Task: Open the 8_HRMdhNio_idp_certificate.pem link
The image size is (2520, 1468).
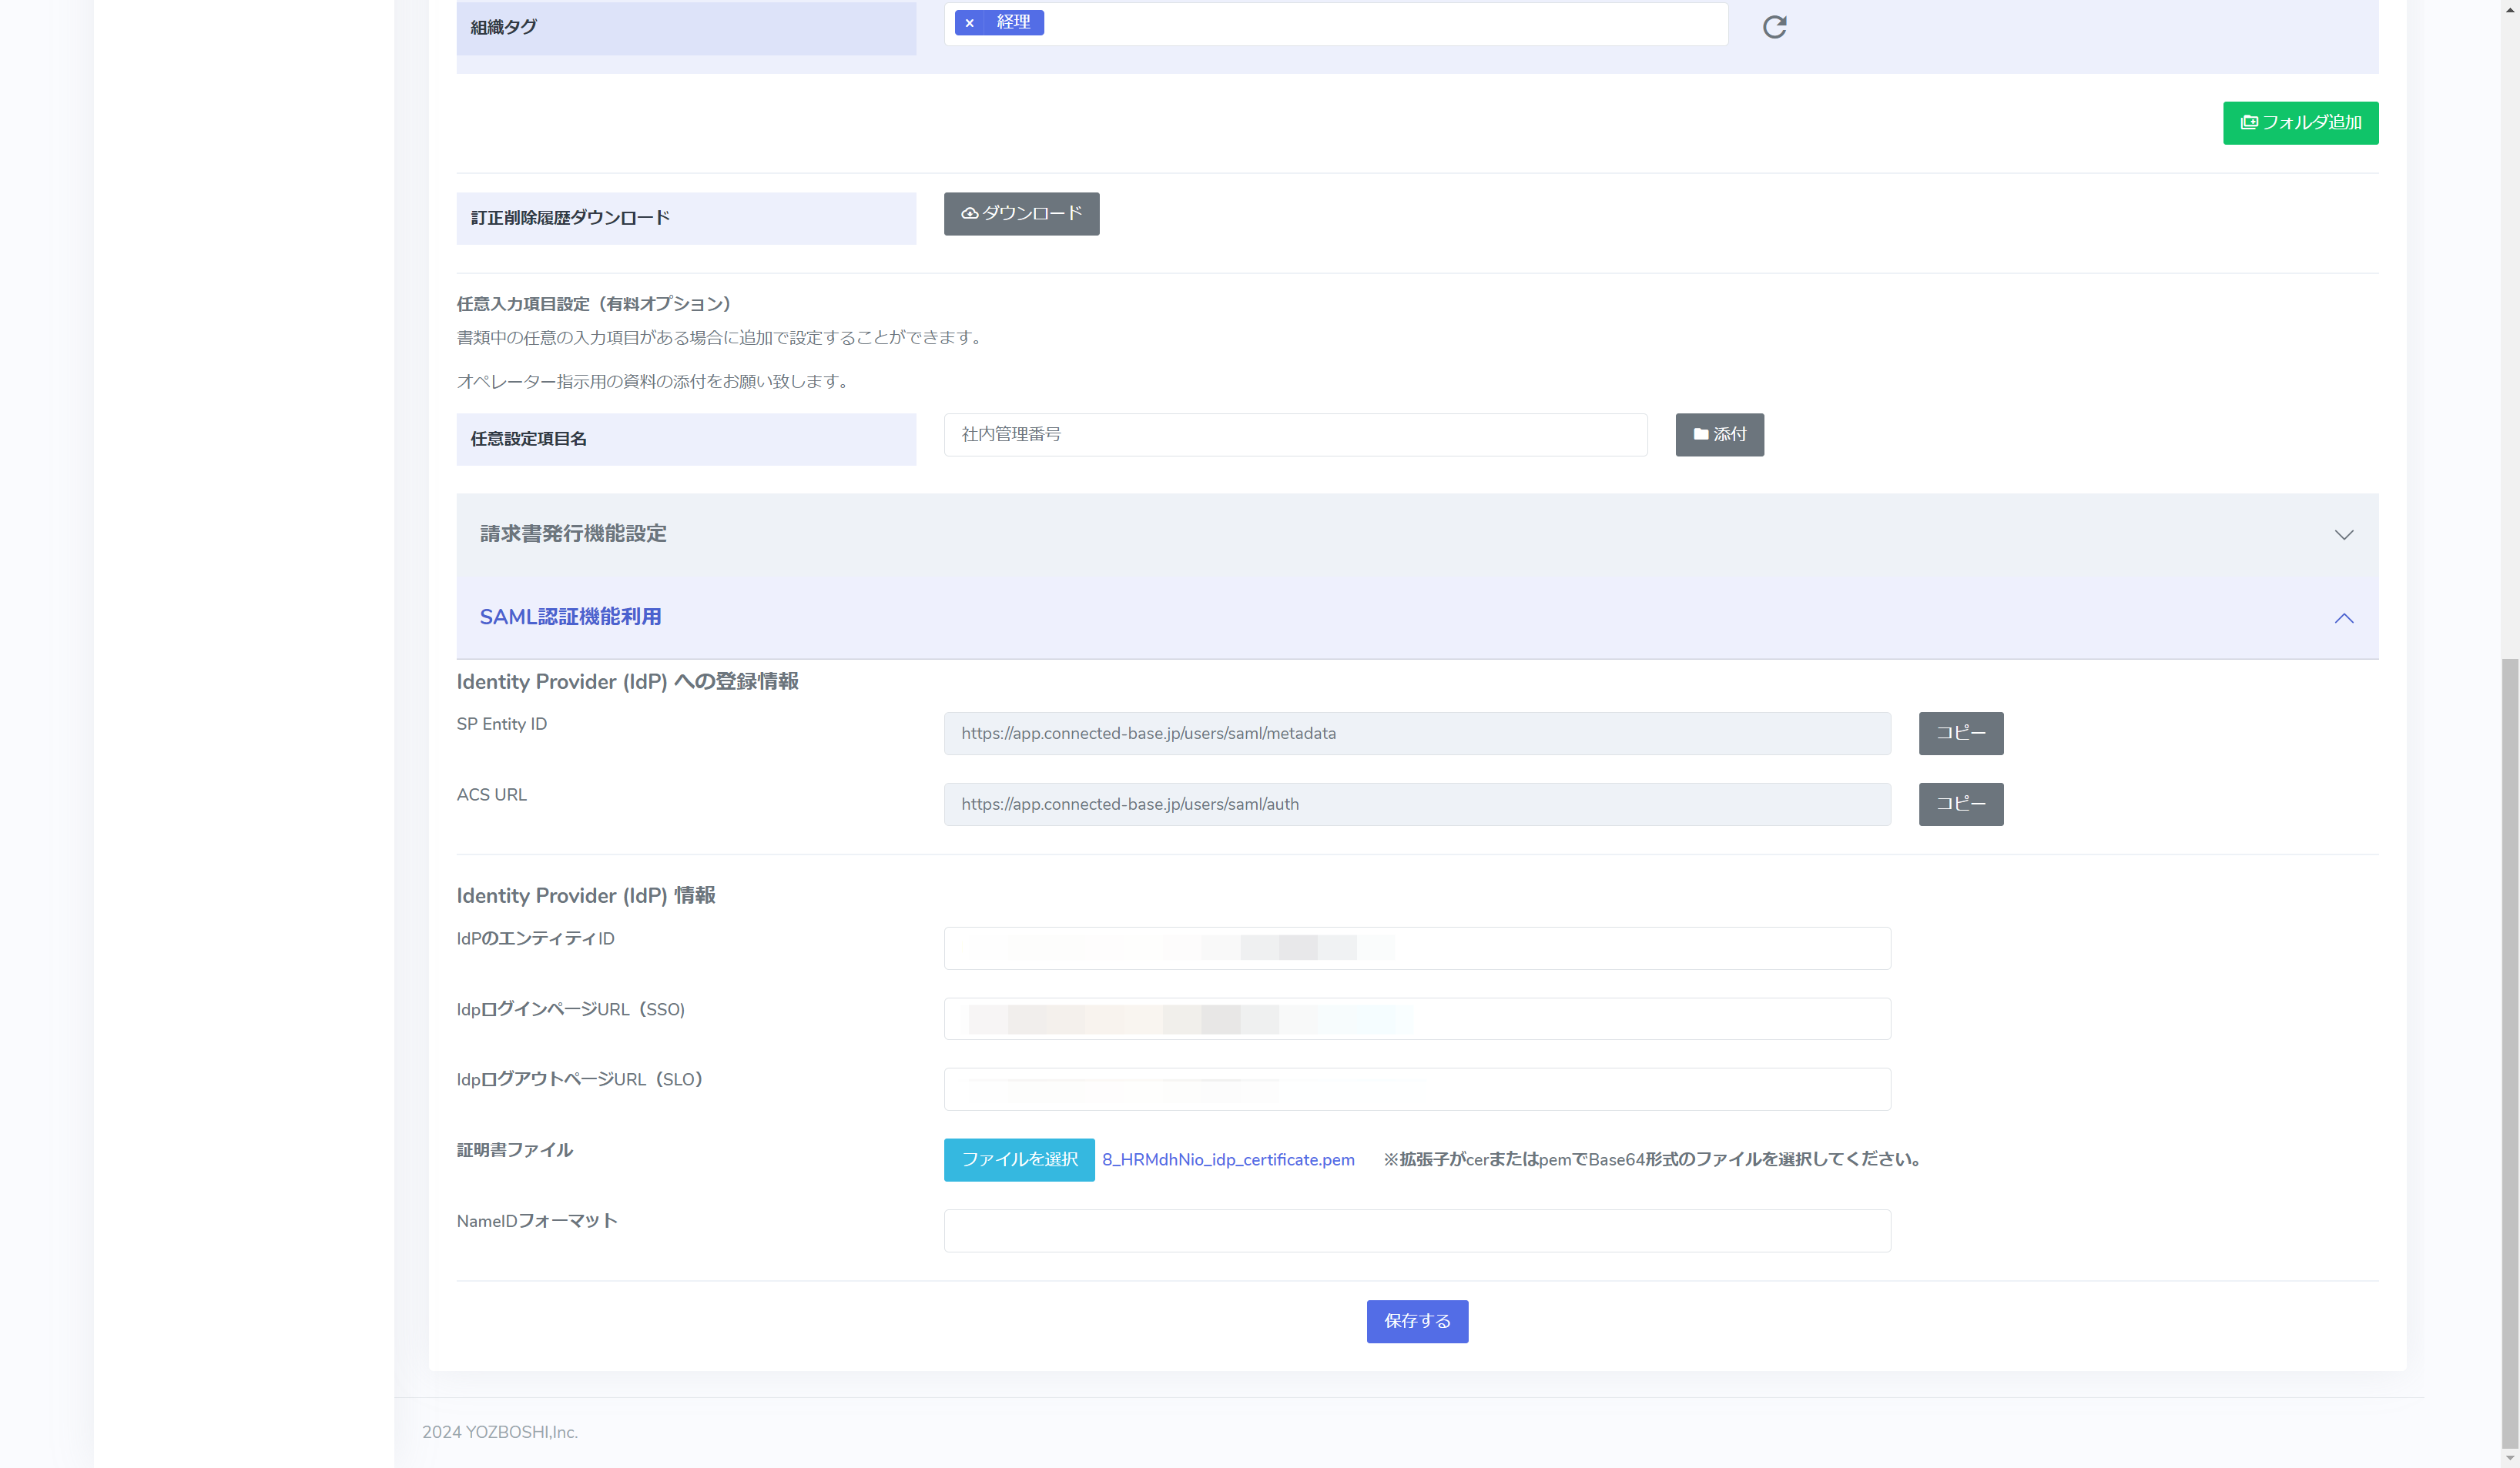Action: (1228, 1160)
